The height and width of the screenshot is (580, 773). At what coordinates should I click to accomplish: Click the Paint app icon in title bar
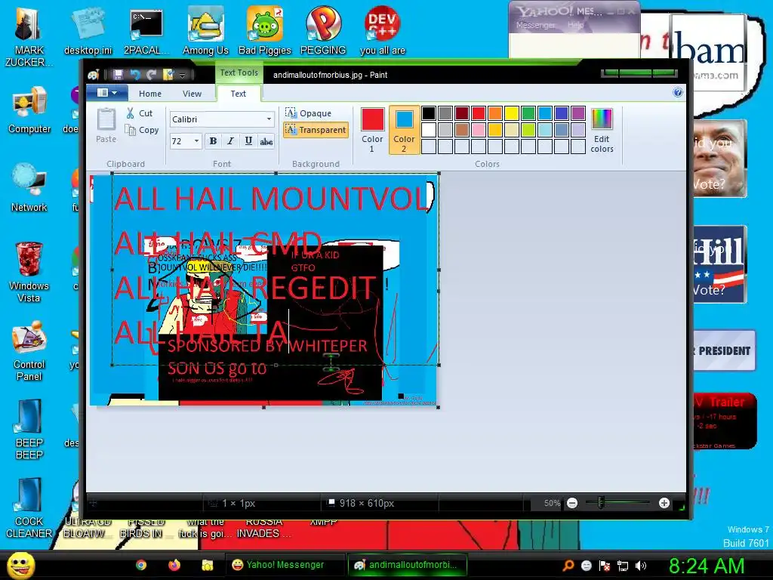(94, 75)
